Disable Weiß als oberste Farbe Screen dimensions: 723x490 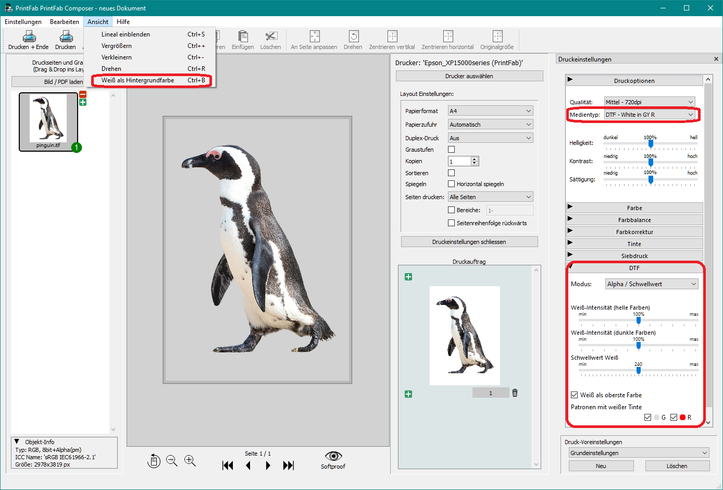(x=575, y=395)
